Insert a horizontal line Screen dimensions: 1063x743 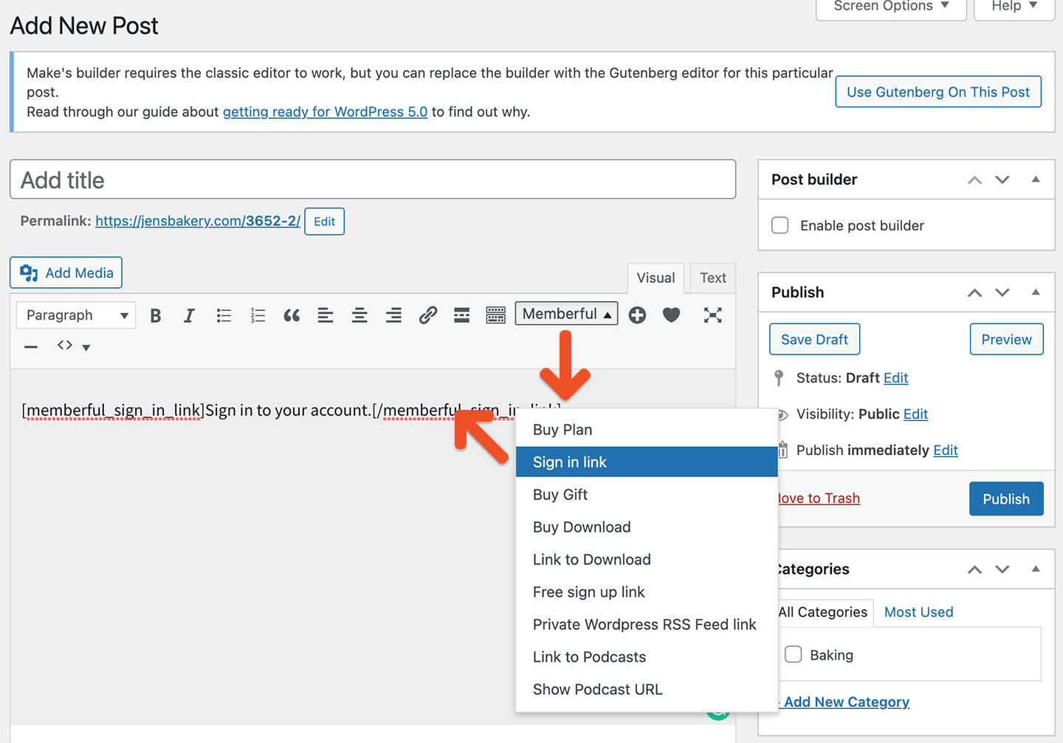30,346
